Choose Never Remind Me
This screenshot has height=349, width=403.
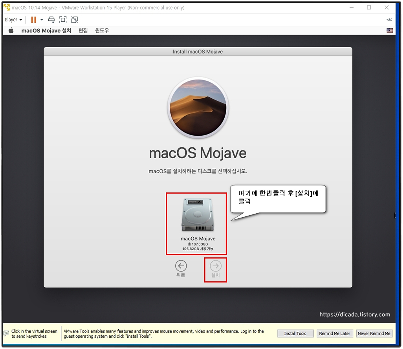[374, 334]
